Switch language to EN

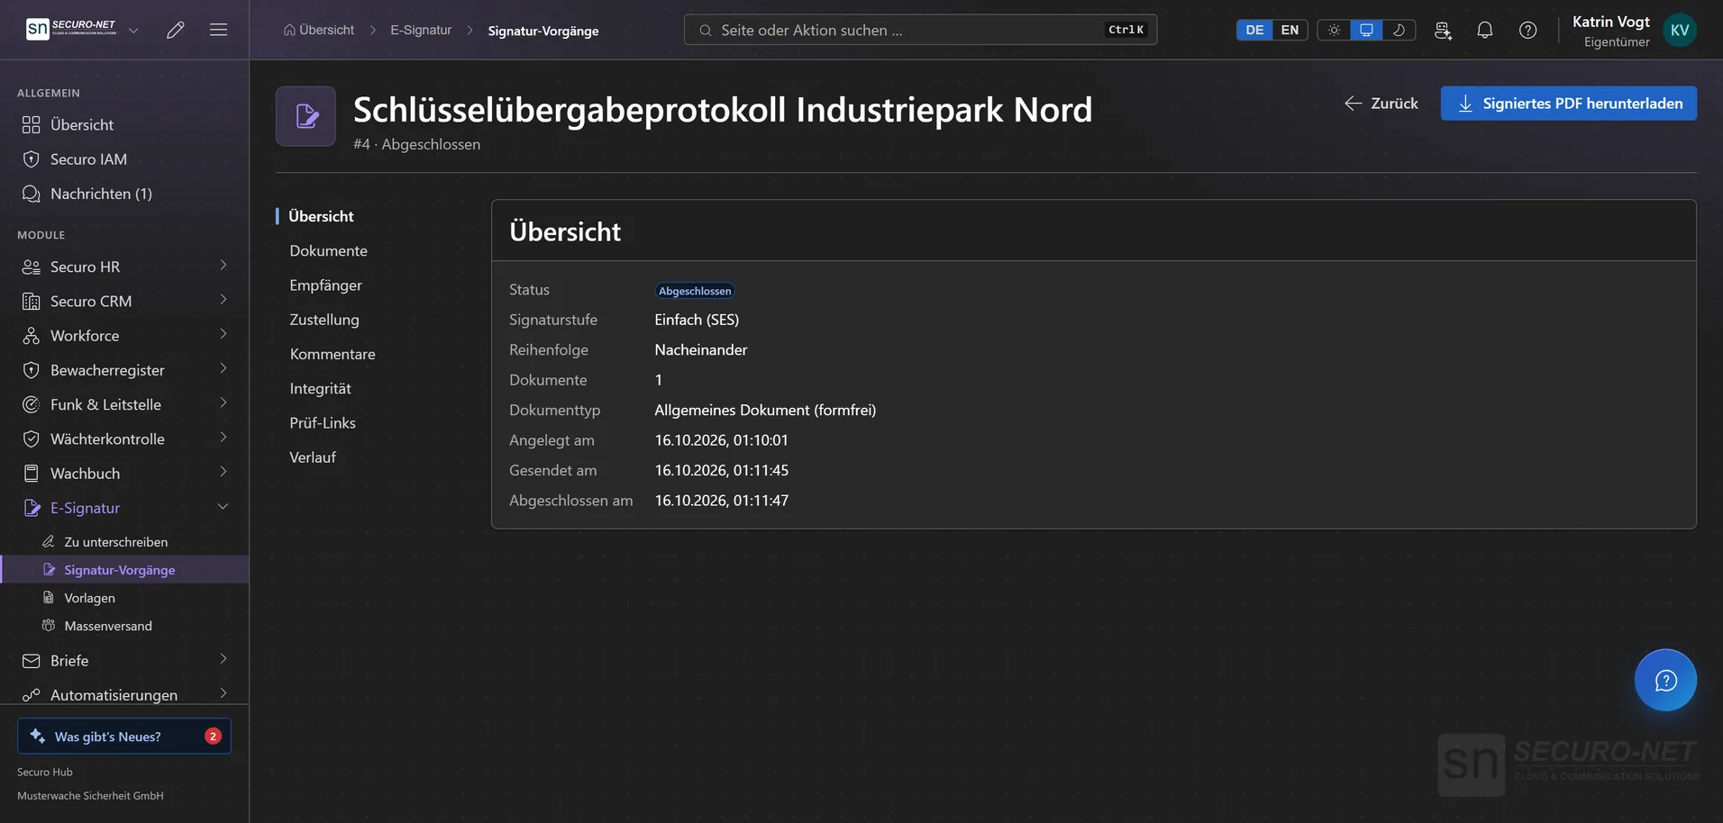[x=1290, y=30]
